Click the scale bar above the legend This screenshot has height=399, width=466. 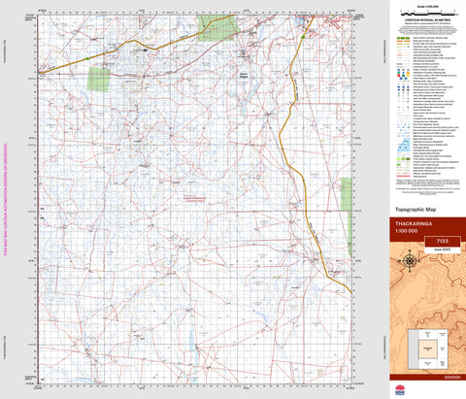click(430, 15)
